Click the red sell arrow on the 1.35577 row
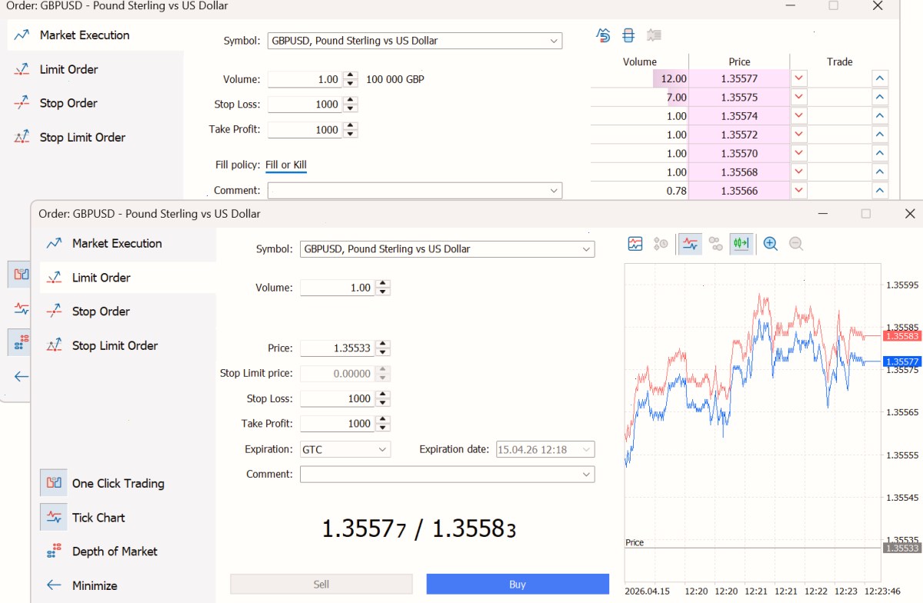Viewport: 923px width, 603px height. 799,78
